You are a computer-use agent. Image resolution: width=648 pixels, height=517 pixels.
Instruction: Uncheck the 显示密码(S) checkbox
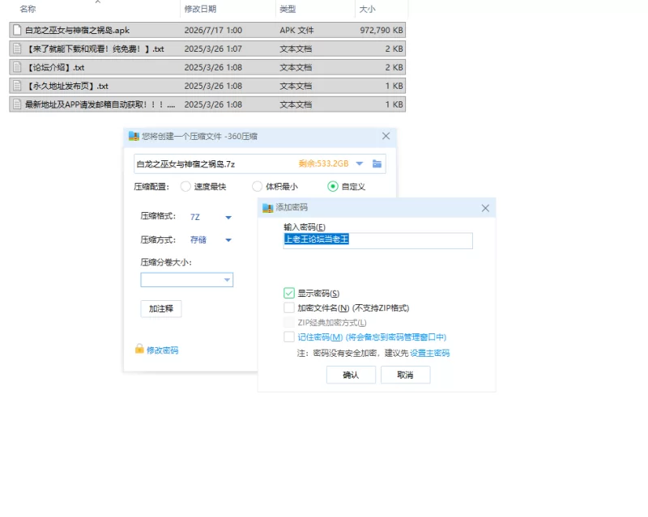(x=289, y=293)
